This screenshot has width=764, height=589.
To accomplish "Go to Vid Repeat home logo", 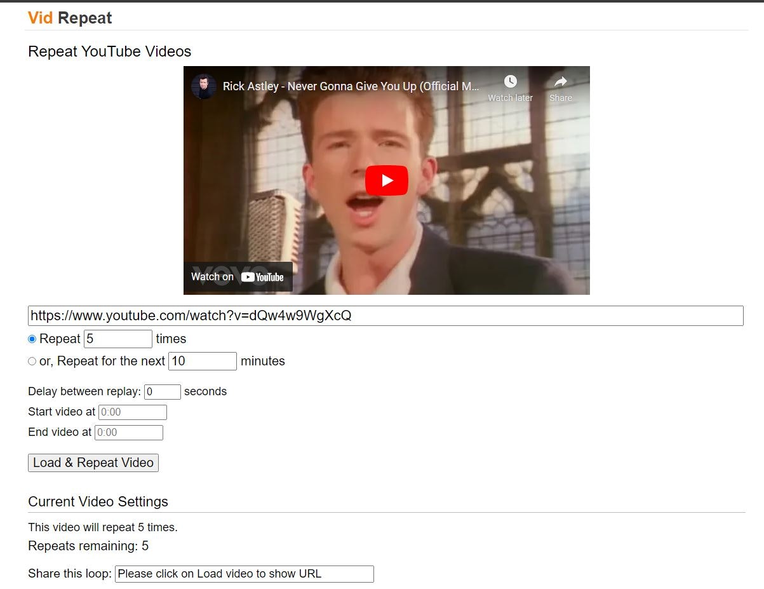I will click(x=70, y=18).
